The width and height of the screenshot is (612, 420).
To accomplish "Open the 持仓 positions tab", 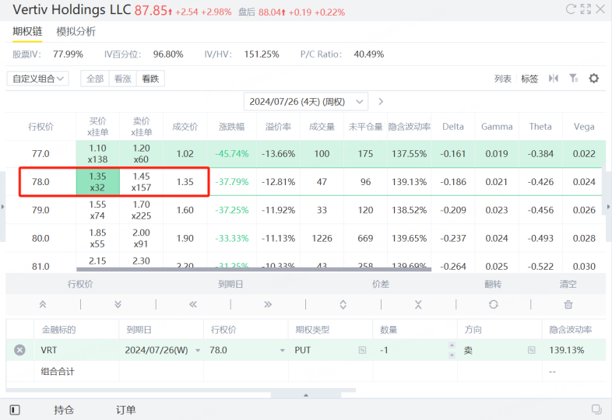I will (64, 410).
